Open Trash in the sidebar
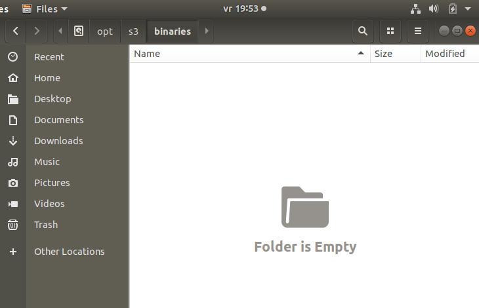The height and width of the screenshot is (308, 479). point(46,225)
